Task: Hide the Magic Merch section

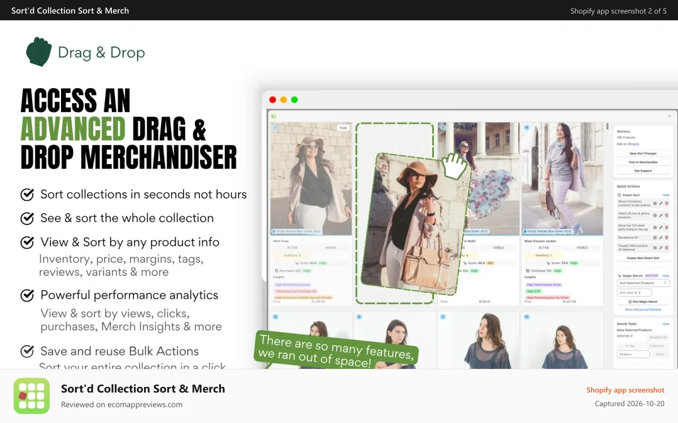Action: click(x=666, y=276)
